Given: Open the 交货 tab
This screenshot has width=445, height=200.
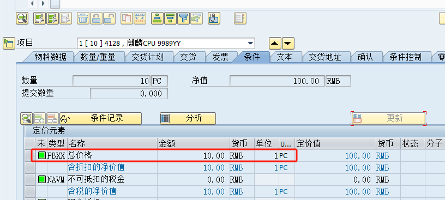Looking at the screenshot, I should click(188, 57).
